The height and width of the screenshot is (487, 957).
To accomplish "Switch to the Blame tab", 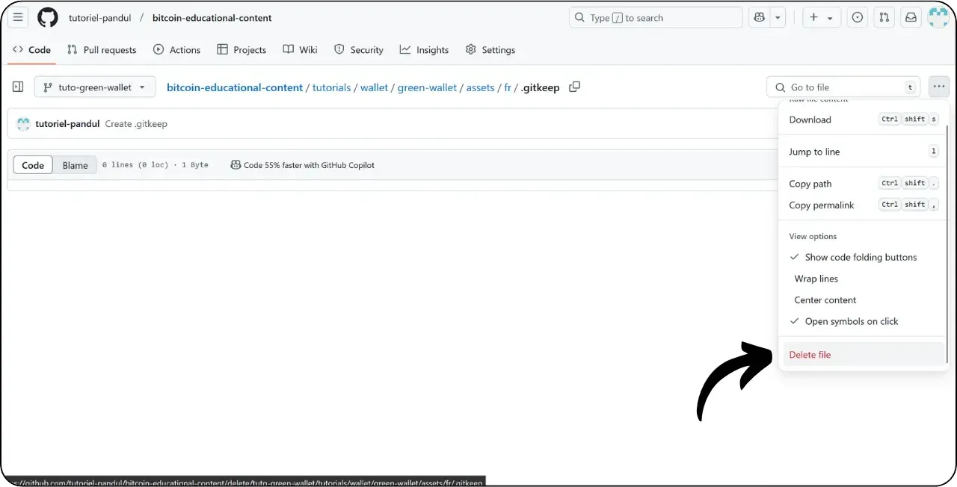I will point(75,165).
